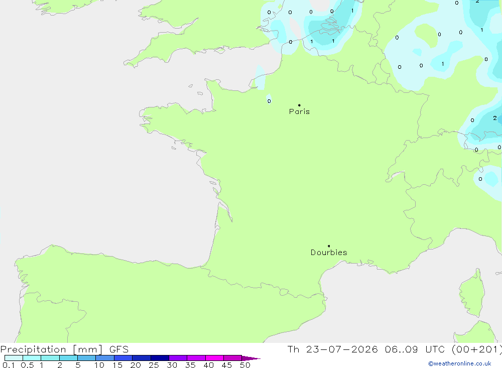
Task: Click the Paris city label
Action: pyautogui.click(x=299, y=111)
